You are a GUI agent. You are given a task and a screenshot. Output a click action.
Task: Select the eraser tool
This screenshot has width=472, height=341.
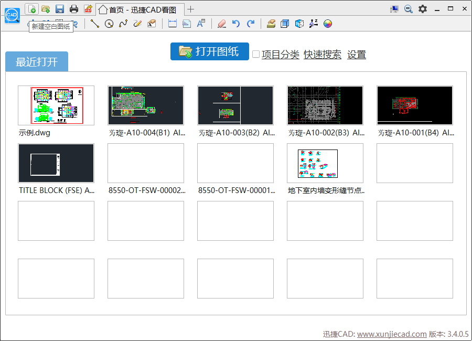click(x=222, y=24)
